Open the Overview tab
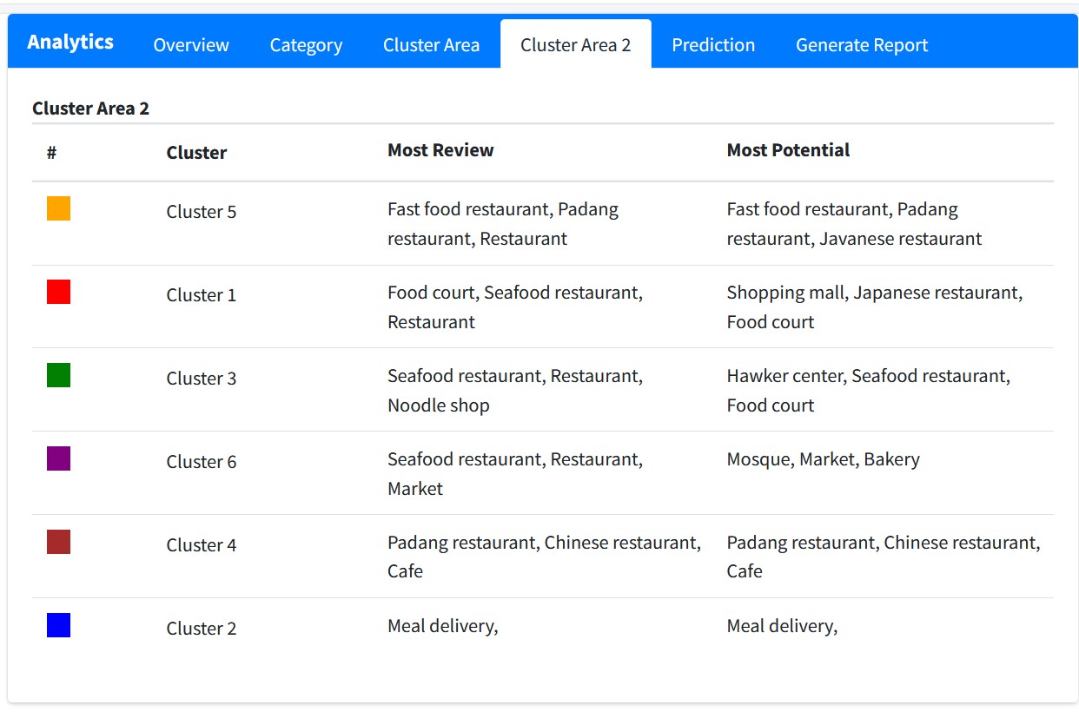Image resolution: width=1079 pixels, height=712 pixels. coord(191,45)
